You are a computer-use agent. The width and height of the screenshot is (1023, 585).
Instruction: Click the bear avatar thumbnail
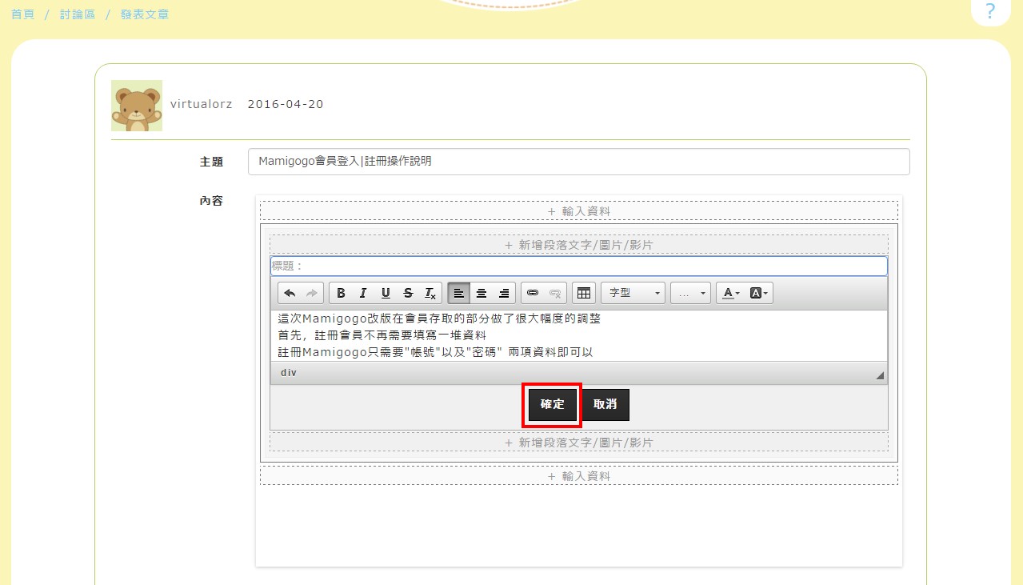pos(137,106)
